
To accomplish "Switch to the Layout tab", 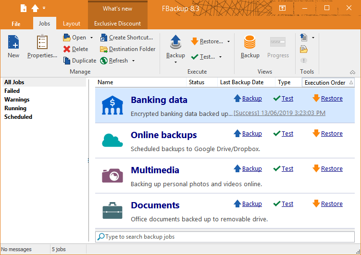I will click(x=72, y=24).
